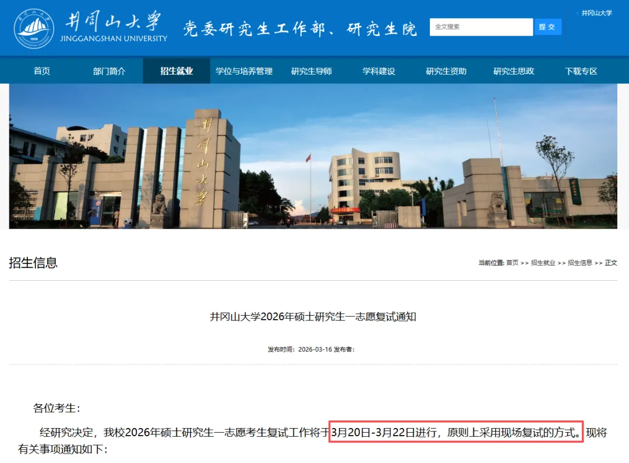Click the publish date 2026-03-16
The height and width of the screenshot is (463, 629).
pos(315,349)
